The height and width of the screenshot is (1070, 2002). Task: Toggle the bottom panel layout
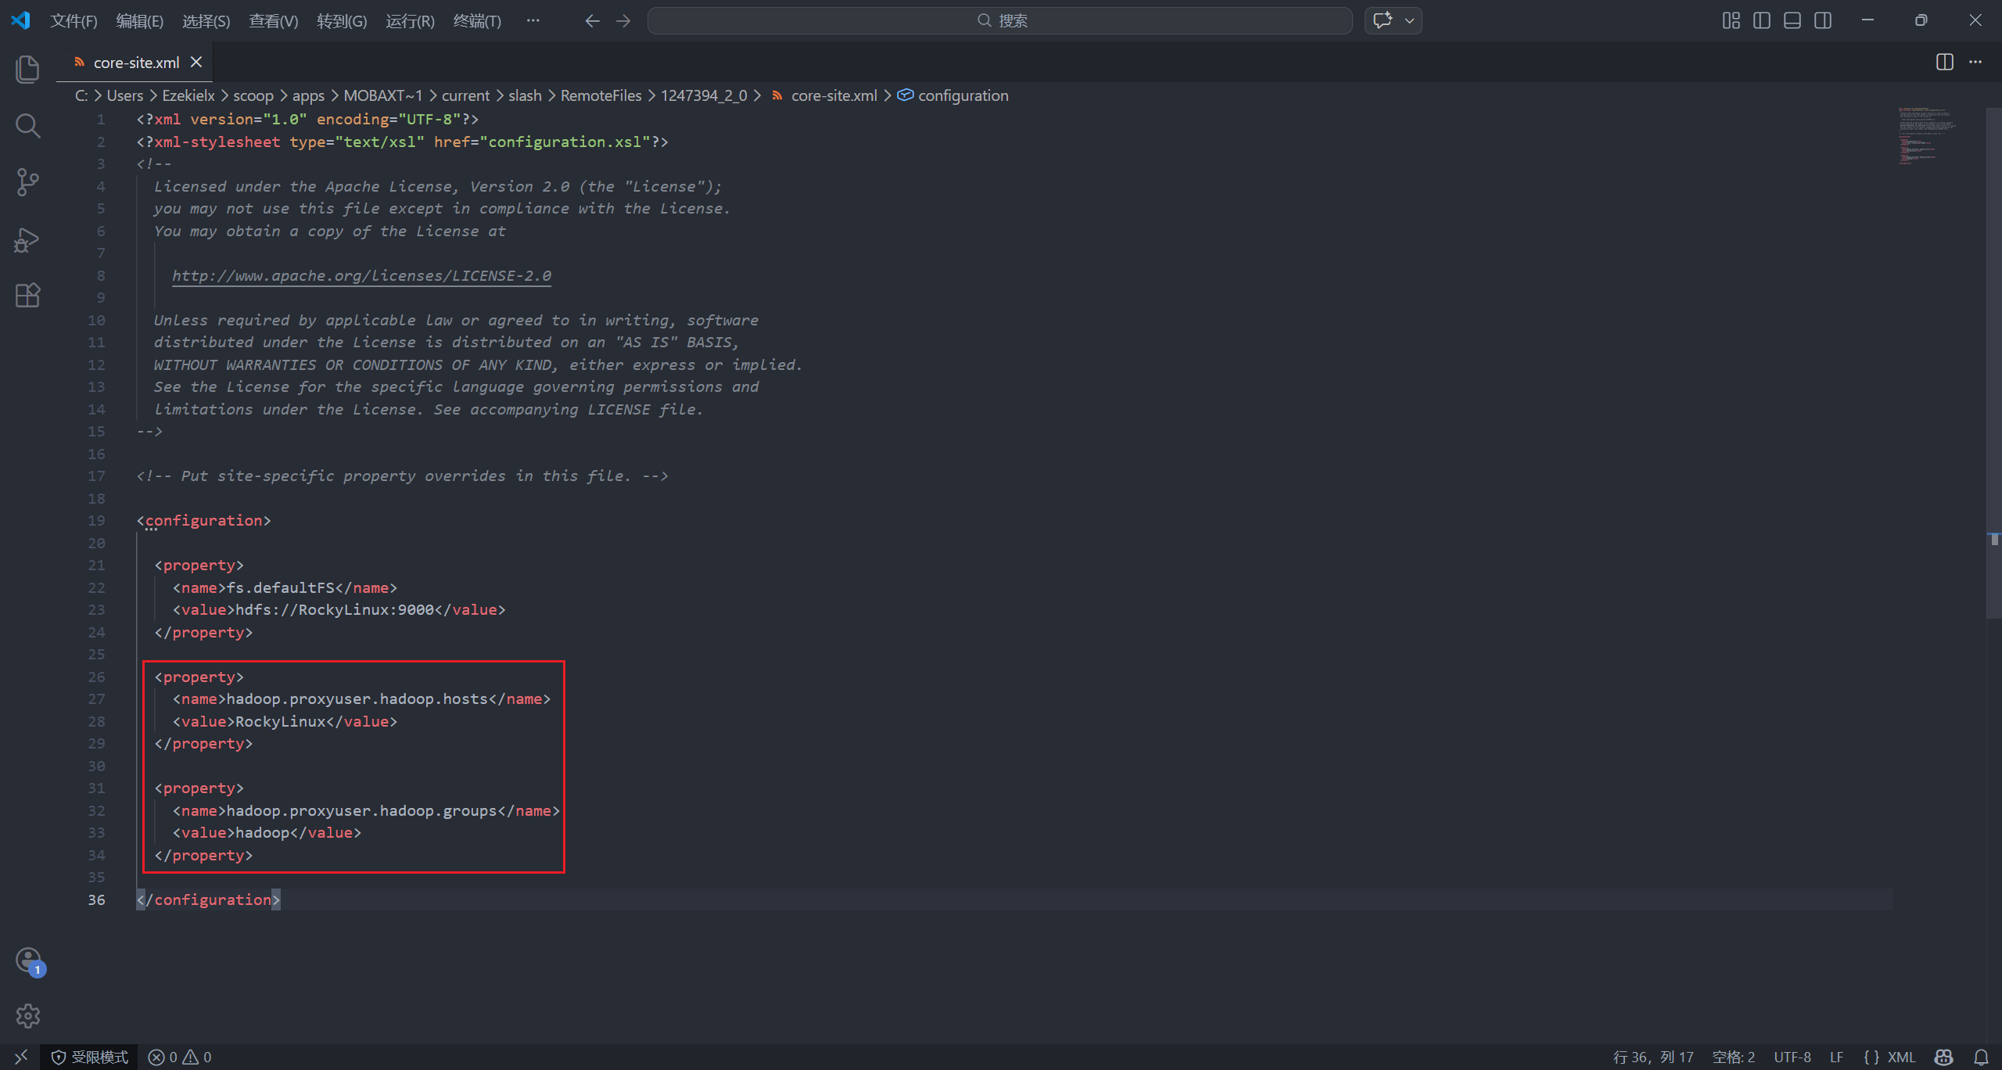click(x=1792, y=20)
